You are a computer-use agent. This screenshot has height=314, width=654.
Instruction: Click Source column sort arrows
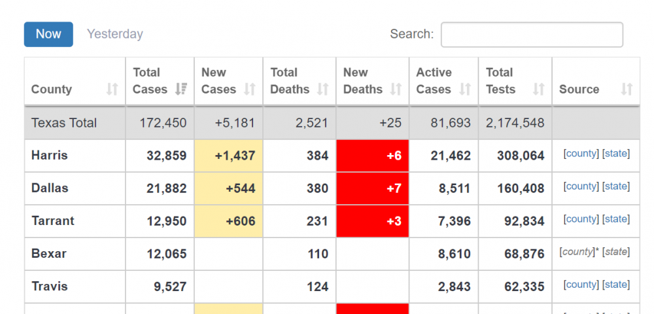tap(627, 90)
